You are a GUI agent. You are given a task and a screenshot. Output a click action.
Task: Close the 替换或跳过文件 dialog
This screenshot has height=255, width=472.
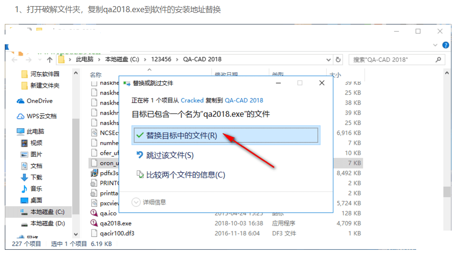322,83
